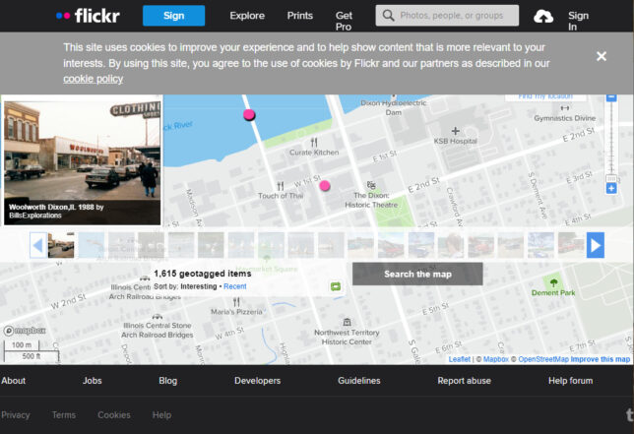Viewport: 634px width, 434px height.
Task: Open Terms footer link
Action: click(64, 415)
